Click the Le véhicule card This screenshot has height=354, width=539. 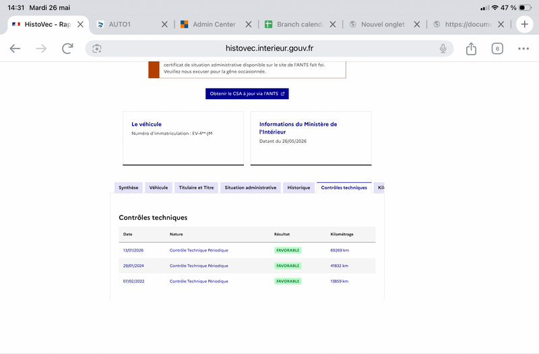(x=183, y=138)
